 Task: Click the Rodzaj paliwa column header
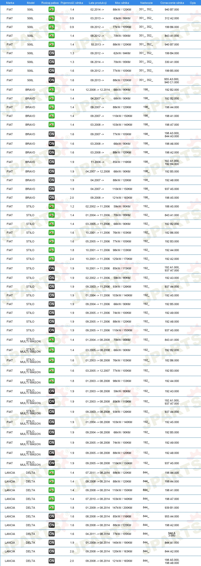(50, 3)
